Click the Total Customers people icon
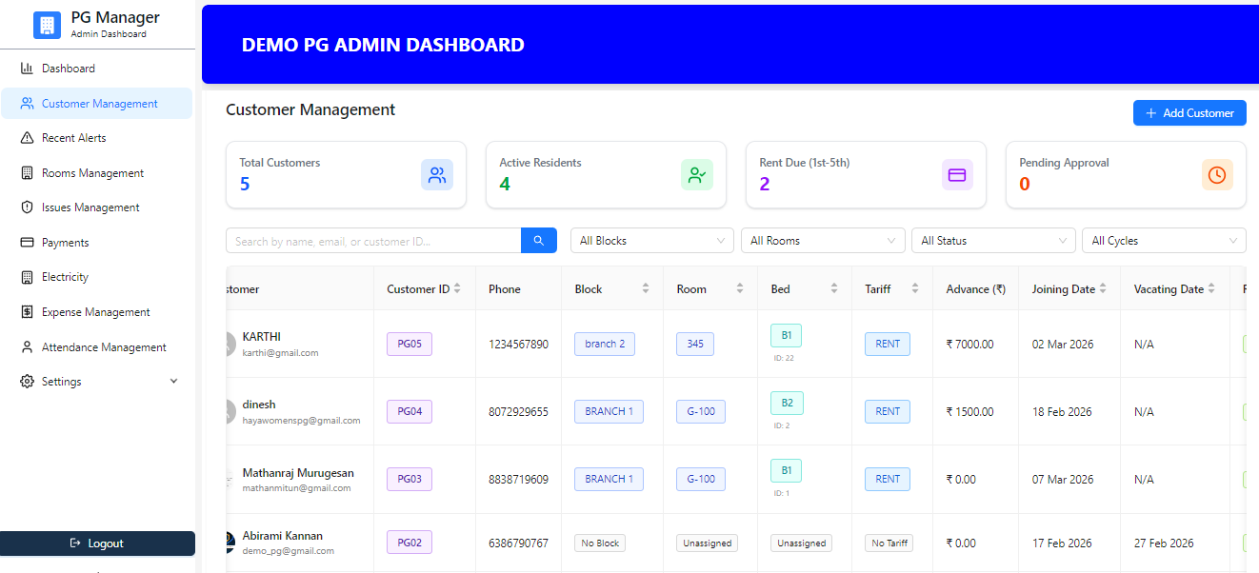The image size is (1259, 573). [x=437, y=174]
